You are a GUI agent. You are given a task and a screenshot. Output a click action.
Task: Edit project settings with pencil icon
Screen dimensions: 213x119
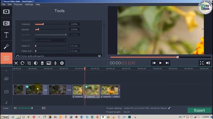(169, 108)
